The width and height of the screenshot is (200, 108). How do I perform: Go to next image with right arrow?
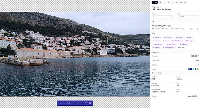pyautogui.click(x=82, y=103)
